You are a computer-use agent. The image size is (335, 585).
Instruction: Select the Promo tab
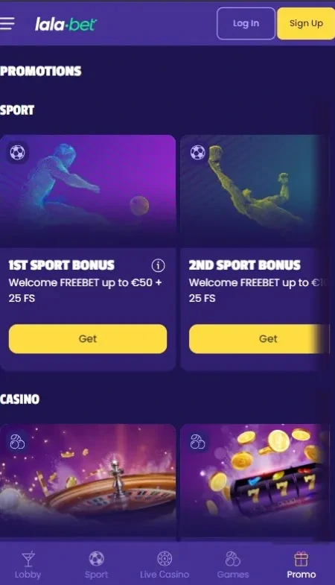click(x=301, y=565)
